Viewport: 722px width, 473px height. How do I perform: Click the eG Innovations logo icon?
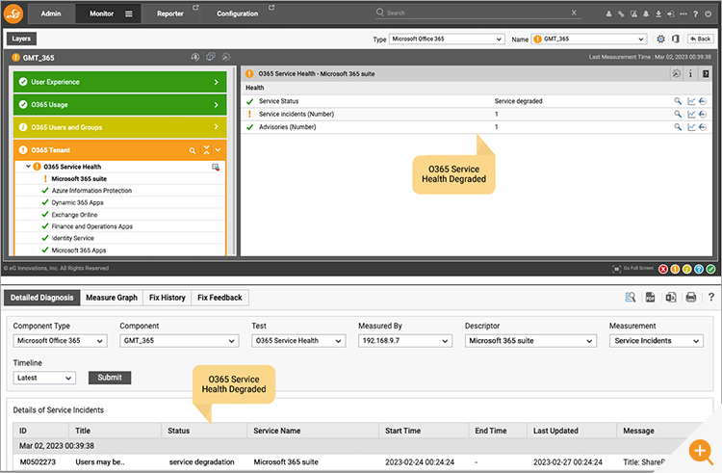pos(13,13)
